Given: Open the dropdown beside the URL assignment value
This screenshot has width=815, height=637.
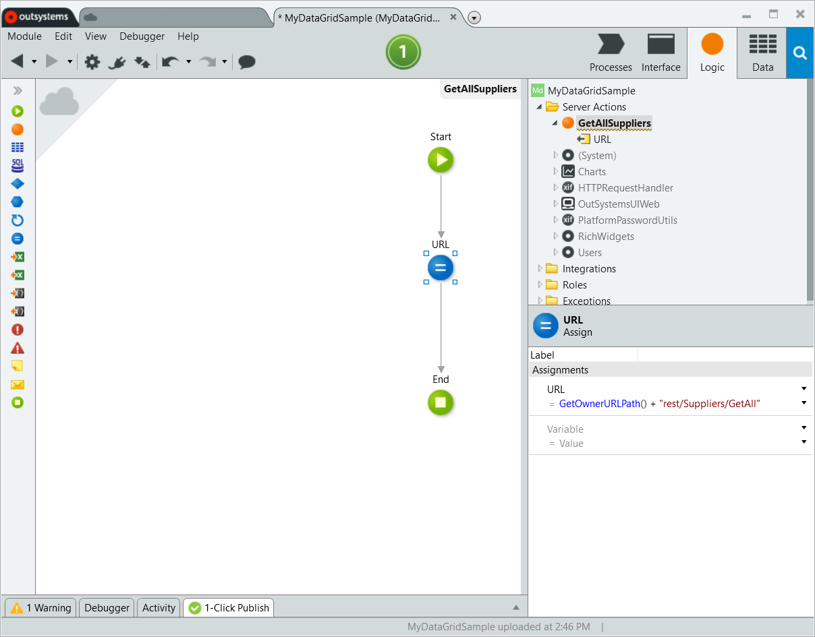Looking at the screenshot, I should (x=803, y=403).
